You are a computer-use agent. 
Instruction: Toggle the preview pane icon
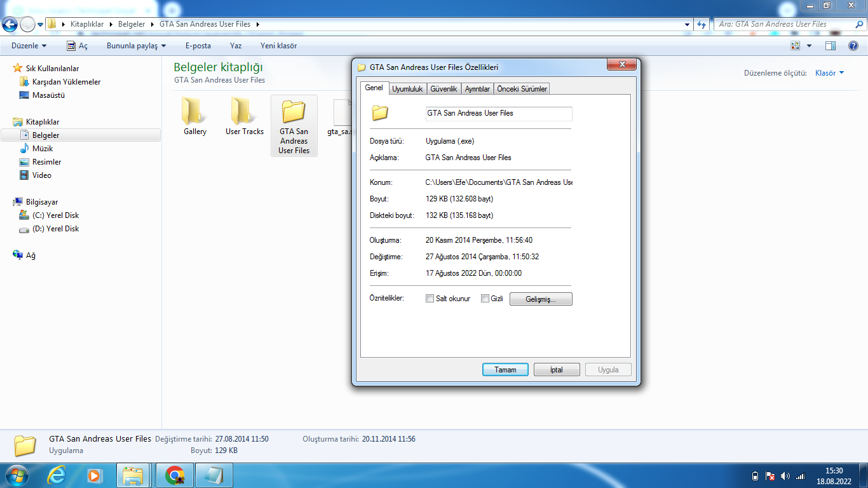[x=831, y=46]
